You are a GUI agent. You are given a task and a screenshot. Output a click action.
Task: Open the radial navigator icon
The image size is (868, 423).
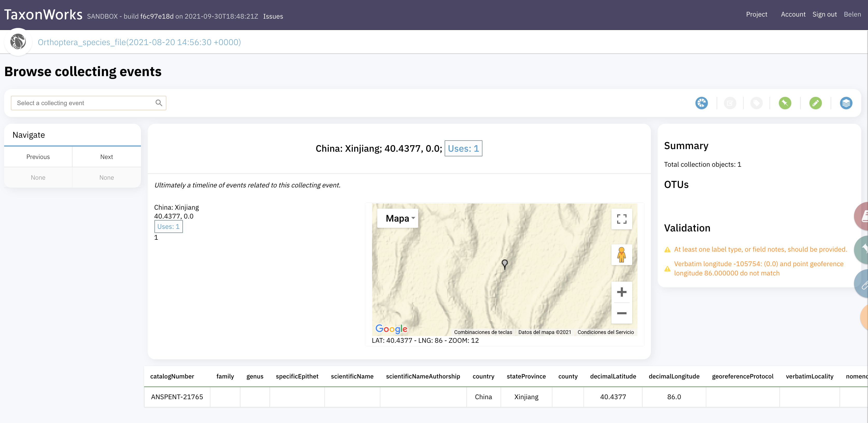coord(702,103)
